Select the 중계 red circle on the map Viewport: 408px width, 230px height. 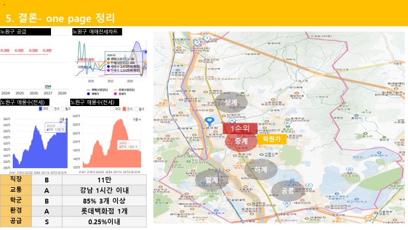click(241, 142)
